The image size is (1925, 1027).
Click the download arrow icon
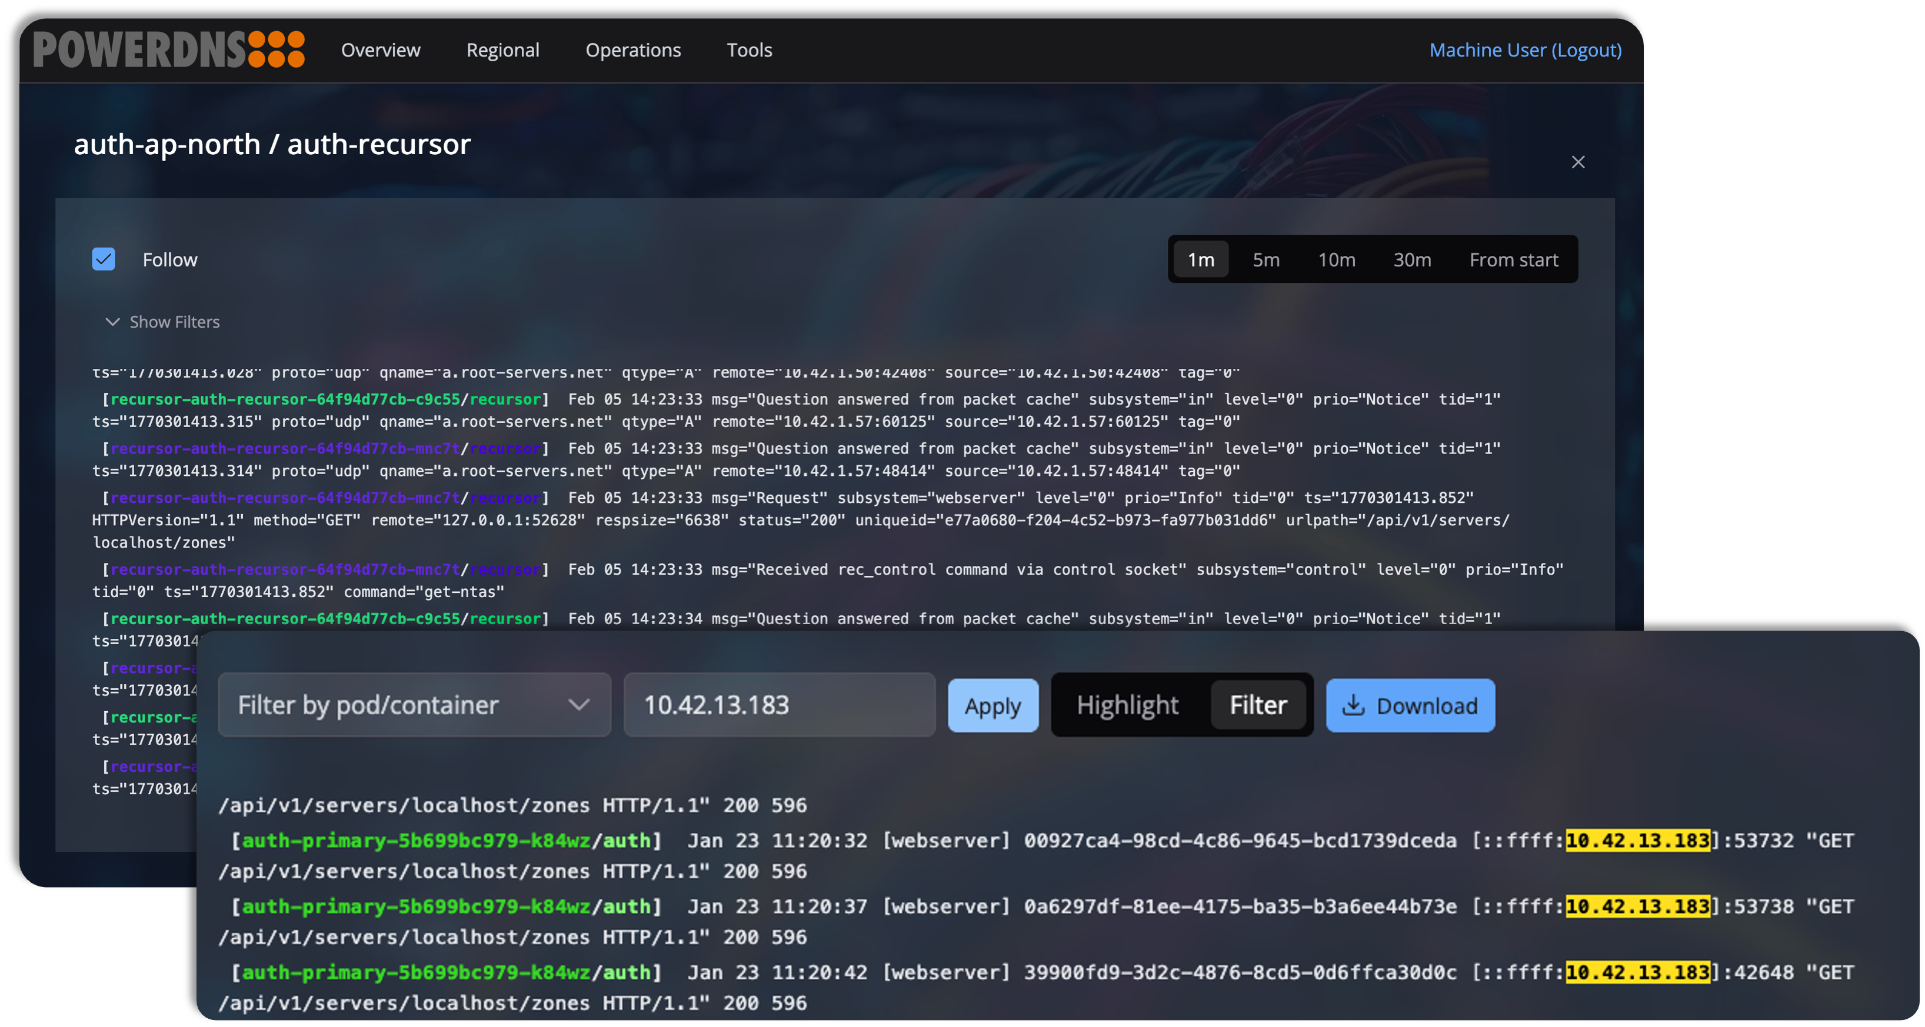pos(1353,705)
